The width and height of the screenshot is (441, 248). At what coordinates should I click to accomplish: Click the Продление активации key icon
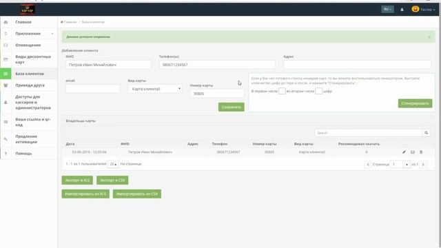click(6, 139)
